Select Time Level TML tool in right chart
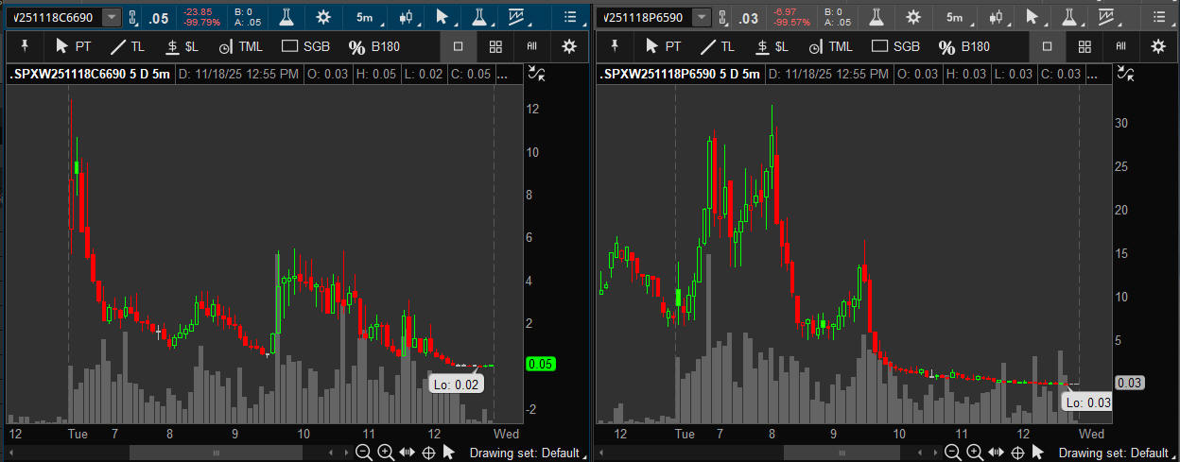Screen dimensions: 1180x462 click(831, 46)
